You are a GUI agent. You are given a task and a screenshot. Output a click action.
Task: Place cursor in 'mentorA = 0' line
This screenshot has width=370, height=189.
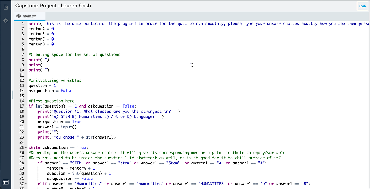pos(41,29)
